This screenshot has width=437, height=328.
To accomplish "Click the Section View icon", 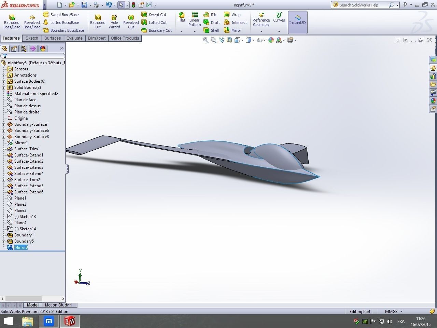I will coord(229,40).
